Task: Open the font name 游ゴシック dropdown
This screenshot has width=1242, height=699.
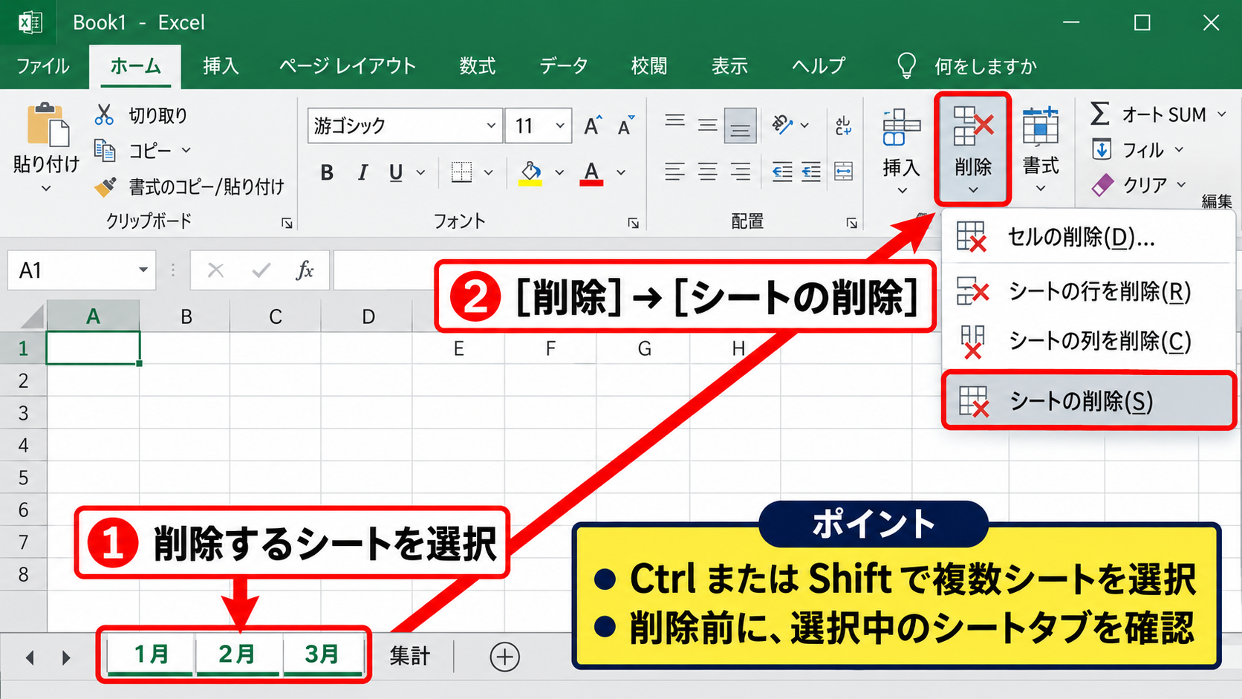Action: [490, 126]
